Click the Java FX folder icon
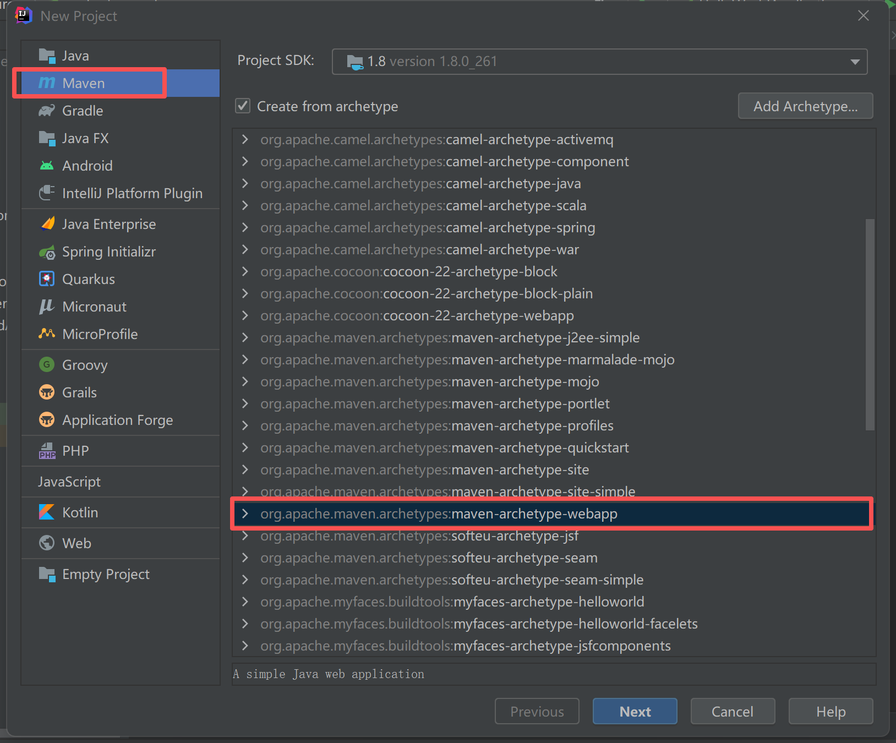896x743 pixels. pyautogui.click(x=47, y=138)
